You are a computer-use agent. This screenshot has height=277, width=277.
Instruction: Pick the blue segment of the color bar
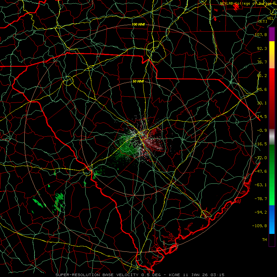pyautogui.click(x=272, y=219)
